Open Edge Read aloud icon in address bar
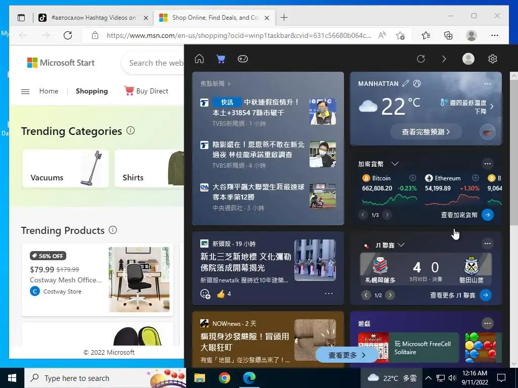Viewport: 518px width, 388px height. (x=382, y=35)
